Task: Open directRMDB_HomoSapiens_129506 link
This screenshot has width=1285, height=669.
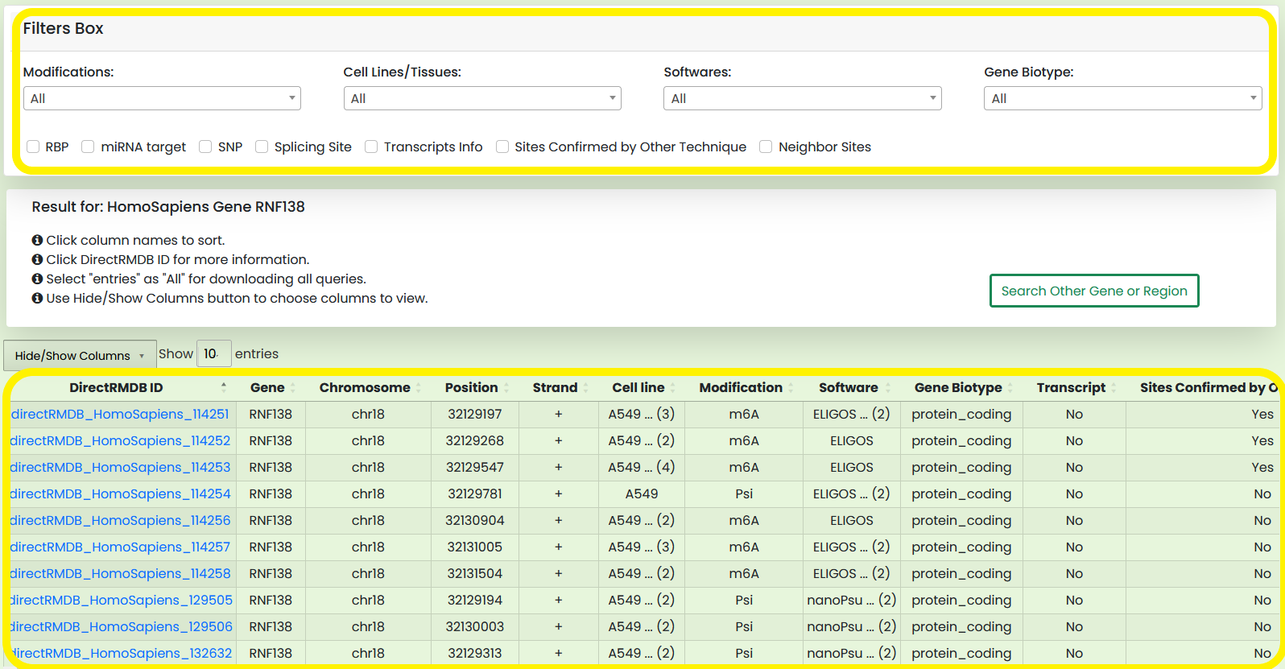Action: [x=121, y=626]
